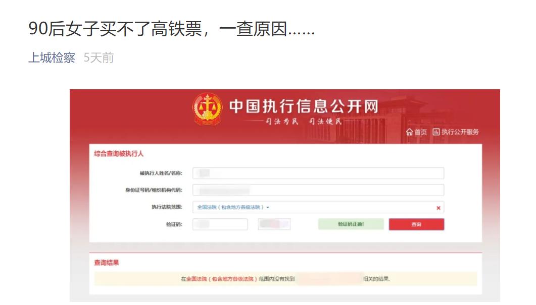Open the 上城检察 account link
Viewport: 536px width, 305px height.
52,57
